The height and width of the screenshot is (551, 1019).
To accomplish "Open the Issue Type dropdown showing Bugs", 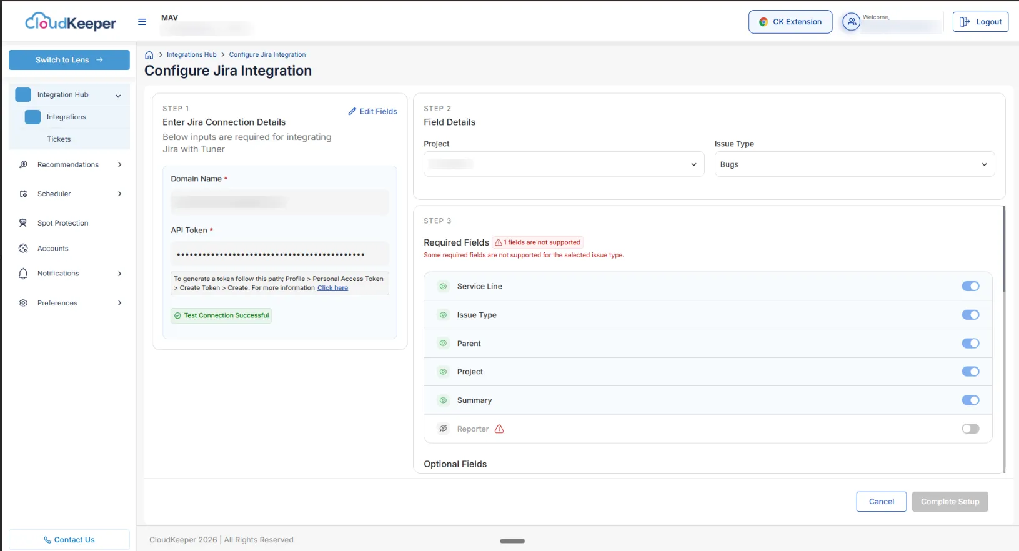I will pos(854,164).
